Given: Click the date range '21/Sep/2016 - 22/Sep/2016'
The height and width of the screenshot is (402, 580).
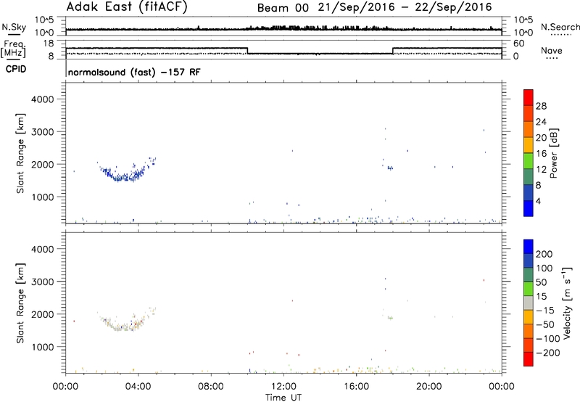Looking at the screenshot, I should (405, 7).
